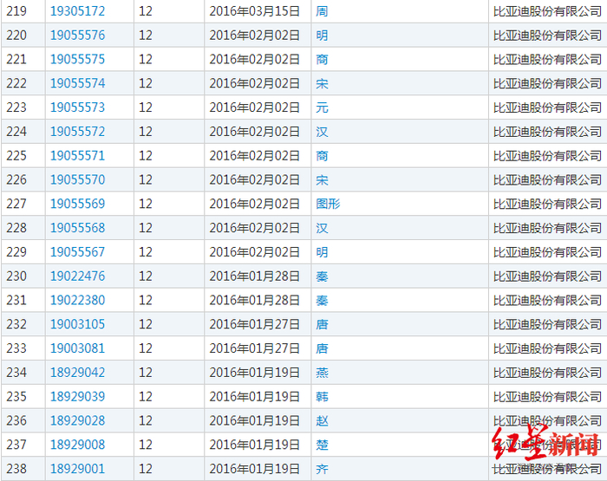Select date 2016年01月28日 in row 231
607x481 pixels.
255,300
